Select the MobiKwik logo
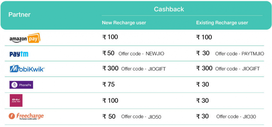 click(x=27, y=69)
